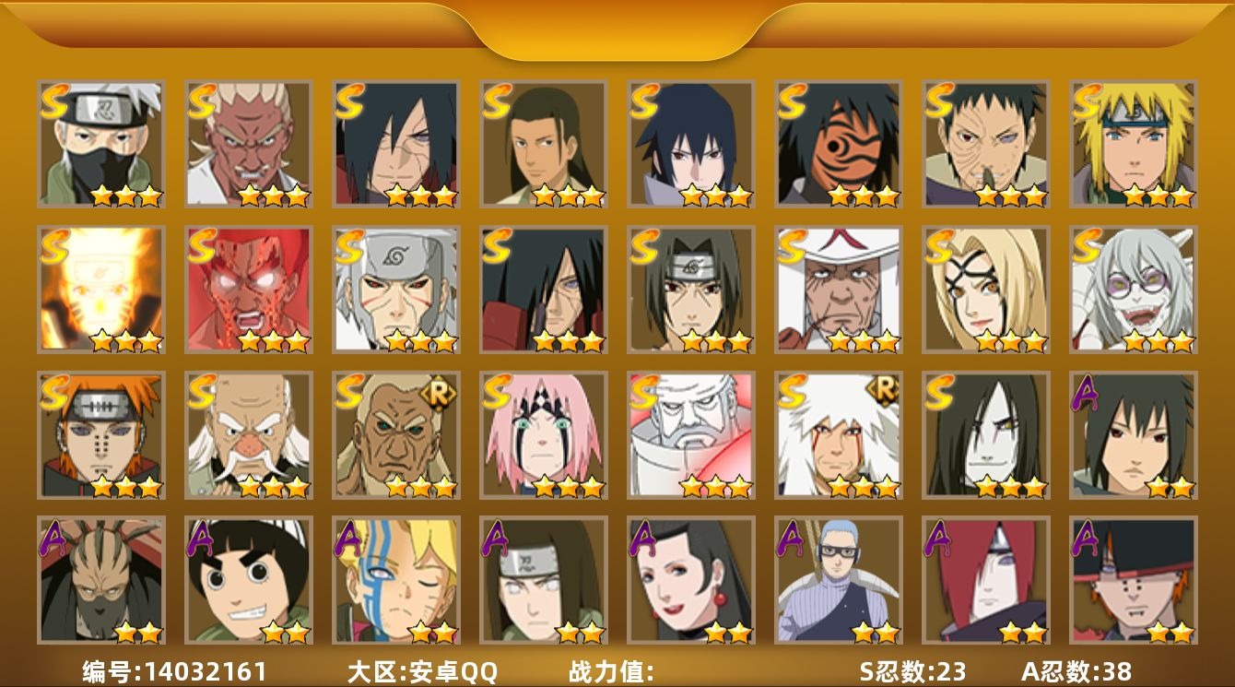Select the Sage Kabuto card with round glasses
Image resolution: width=1235 pixels, height=687 pixels.
tap(1134, 290)
